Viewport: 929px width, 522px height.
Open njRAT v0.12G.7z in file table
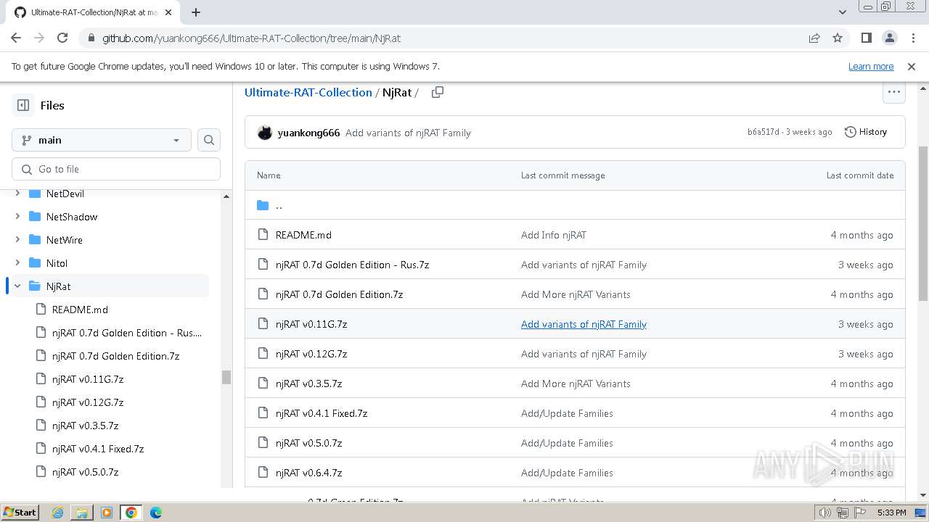pos(311,354)
